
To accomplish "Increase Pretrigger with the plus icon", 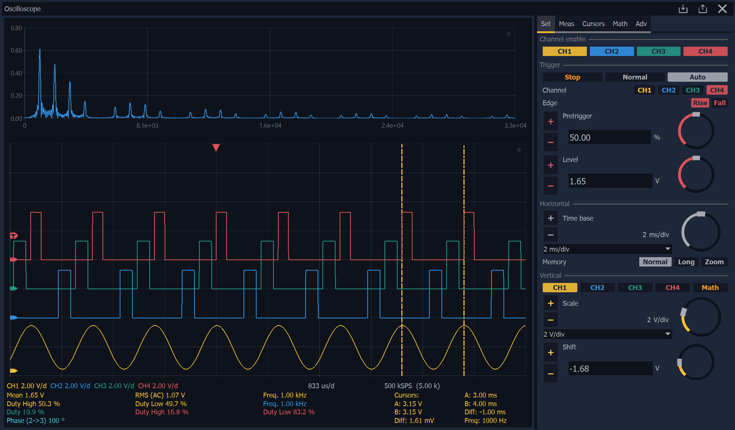I will [551, 122].
